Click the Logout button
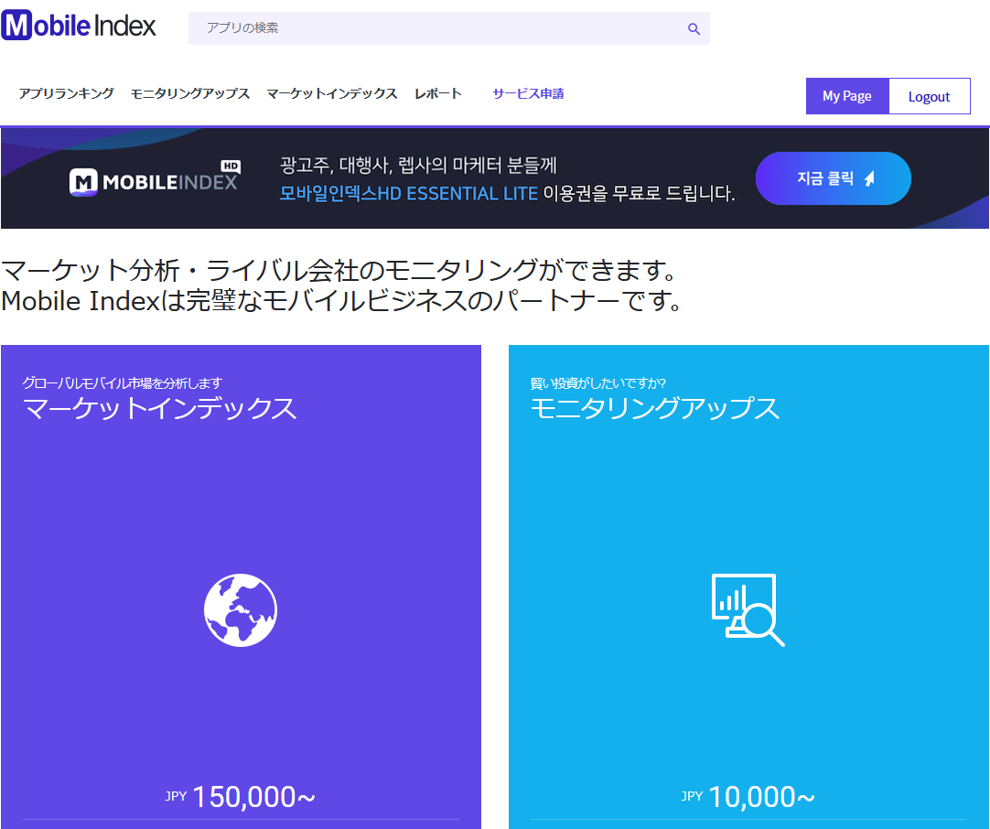This screenshot has width=990, height=829. pyautogui.click(x=930, y=96)
